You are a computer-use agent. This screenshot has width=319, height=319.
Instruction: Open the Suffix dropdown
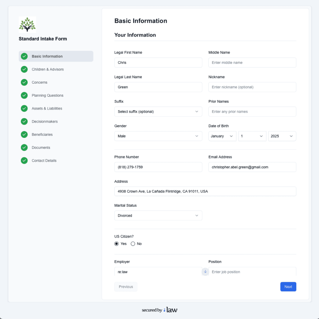158,112
